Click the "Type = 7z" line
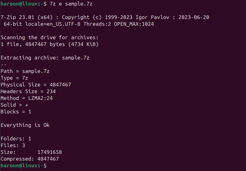The height and width of the screenshot is (171, 246). point(14,78)
